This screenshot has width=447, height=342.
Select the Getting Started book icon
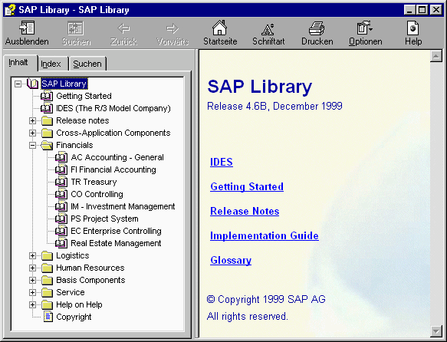coord(47,96)
